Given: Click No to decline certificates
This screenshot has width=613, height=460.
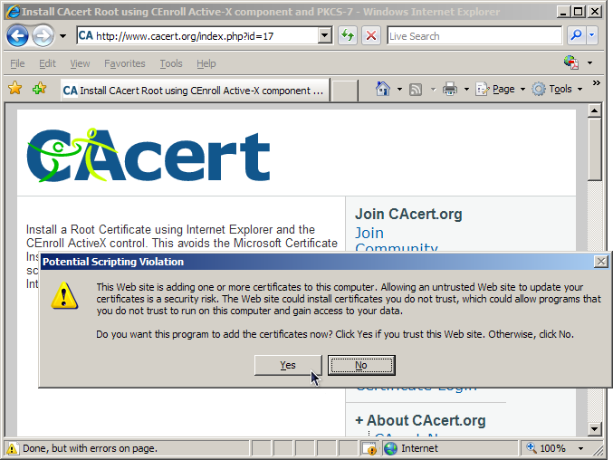Looking at the screenshot, I should 361,365.
